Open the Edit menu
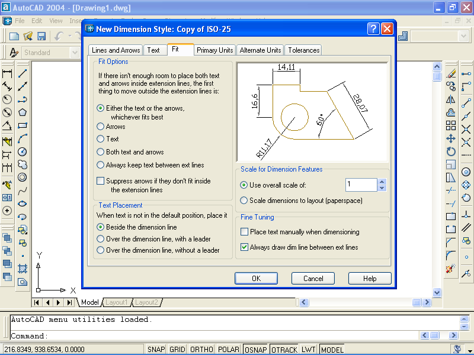 point(37,21)
